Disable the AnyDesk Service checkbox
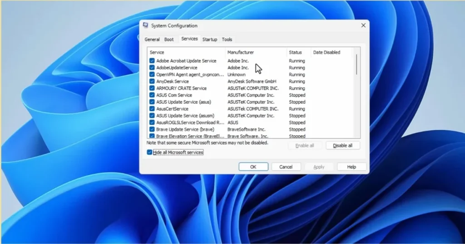465x244 pixels. (152, 81)
